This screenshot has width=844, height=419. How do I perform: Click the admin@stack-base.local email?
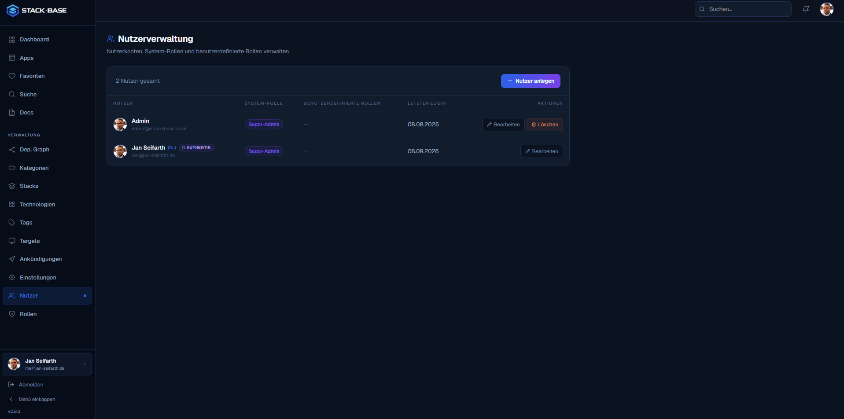click(159, 129)
